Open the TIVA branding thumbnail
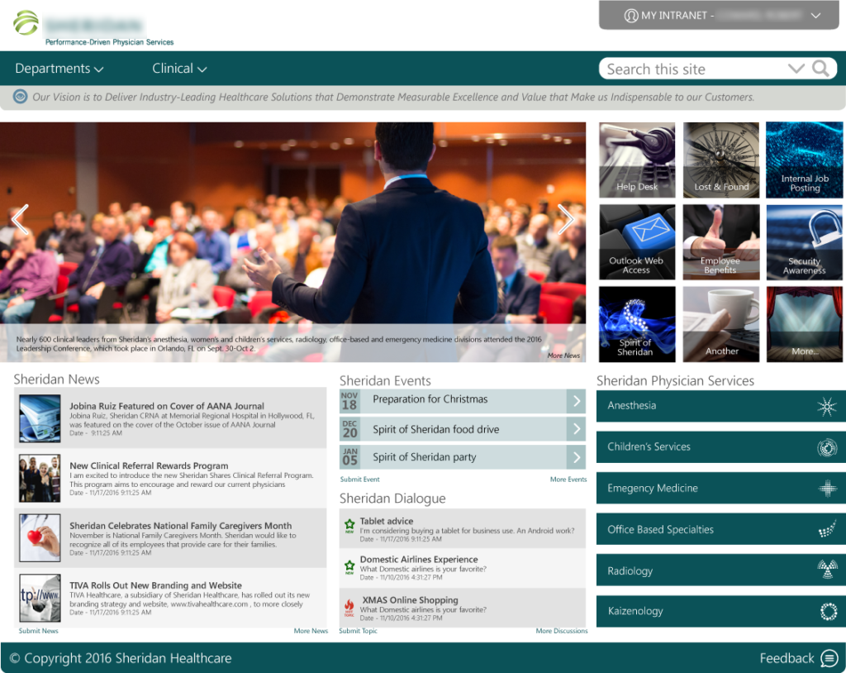The height and width of the screenshot is (673, 846). point(40,598)
